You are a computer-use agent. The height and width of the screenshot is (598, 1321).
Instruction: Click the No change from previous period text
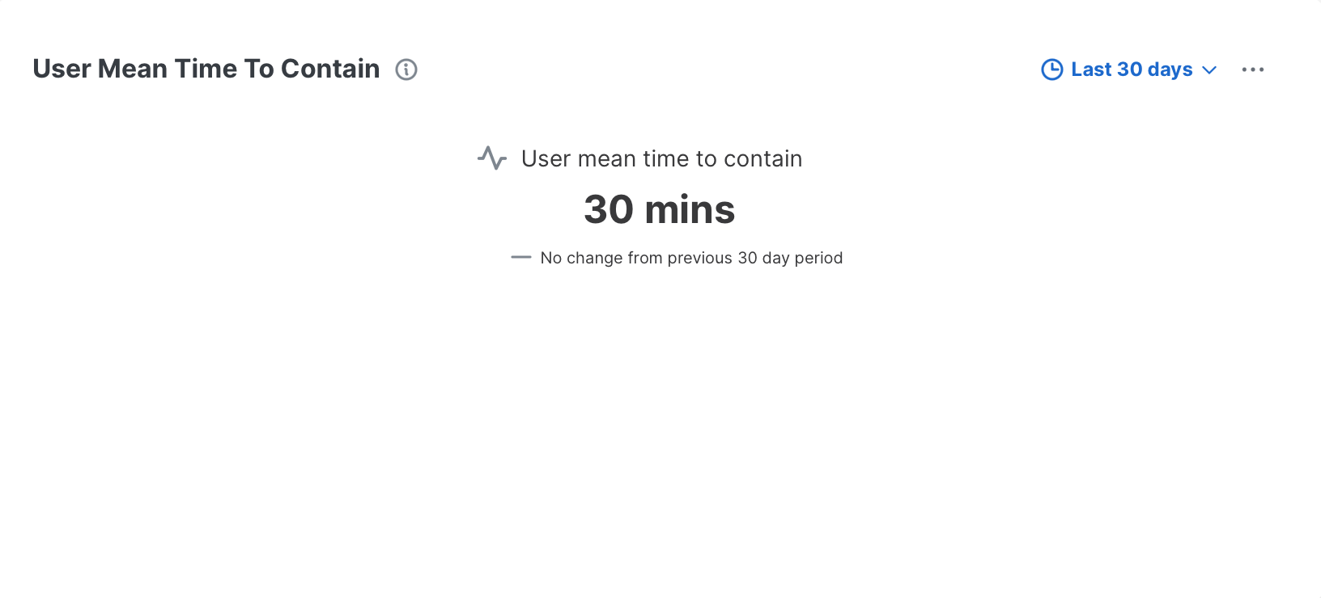(x=691, y=258)
